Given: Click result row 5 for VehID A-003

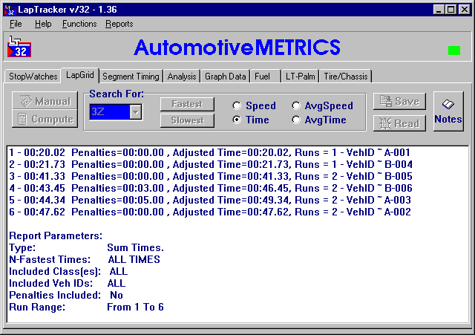Looking at the screenshot, I should pyautogui.click(x=210, y=200).
